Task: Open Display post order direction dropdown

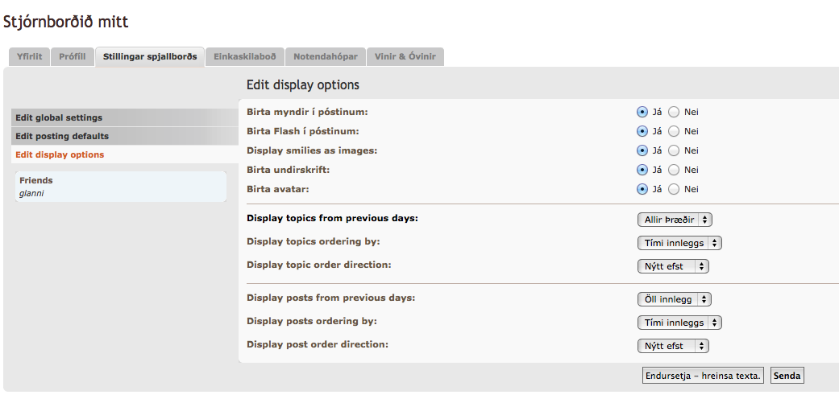Action: (x=673, y=346)
